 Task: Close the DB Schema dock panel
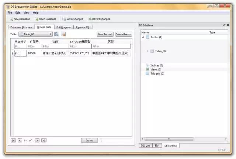click(x=228, y=25)
